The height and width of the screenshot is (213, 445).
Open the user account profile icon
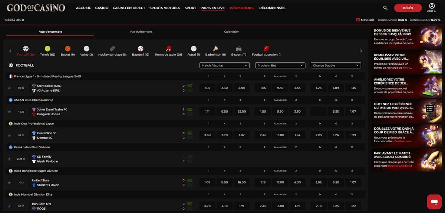point(432,6)
